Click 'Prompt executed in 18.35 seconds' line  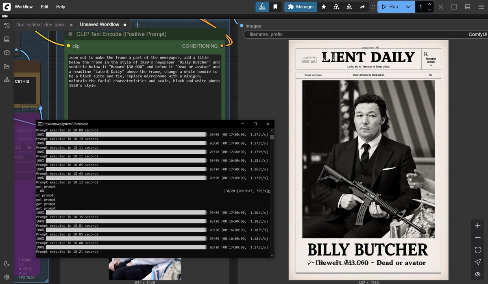(x=67, y=217)
